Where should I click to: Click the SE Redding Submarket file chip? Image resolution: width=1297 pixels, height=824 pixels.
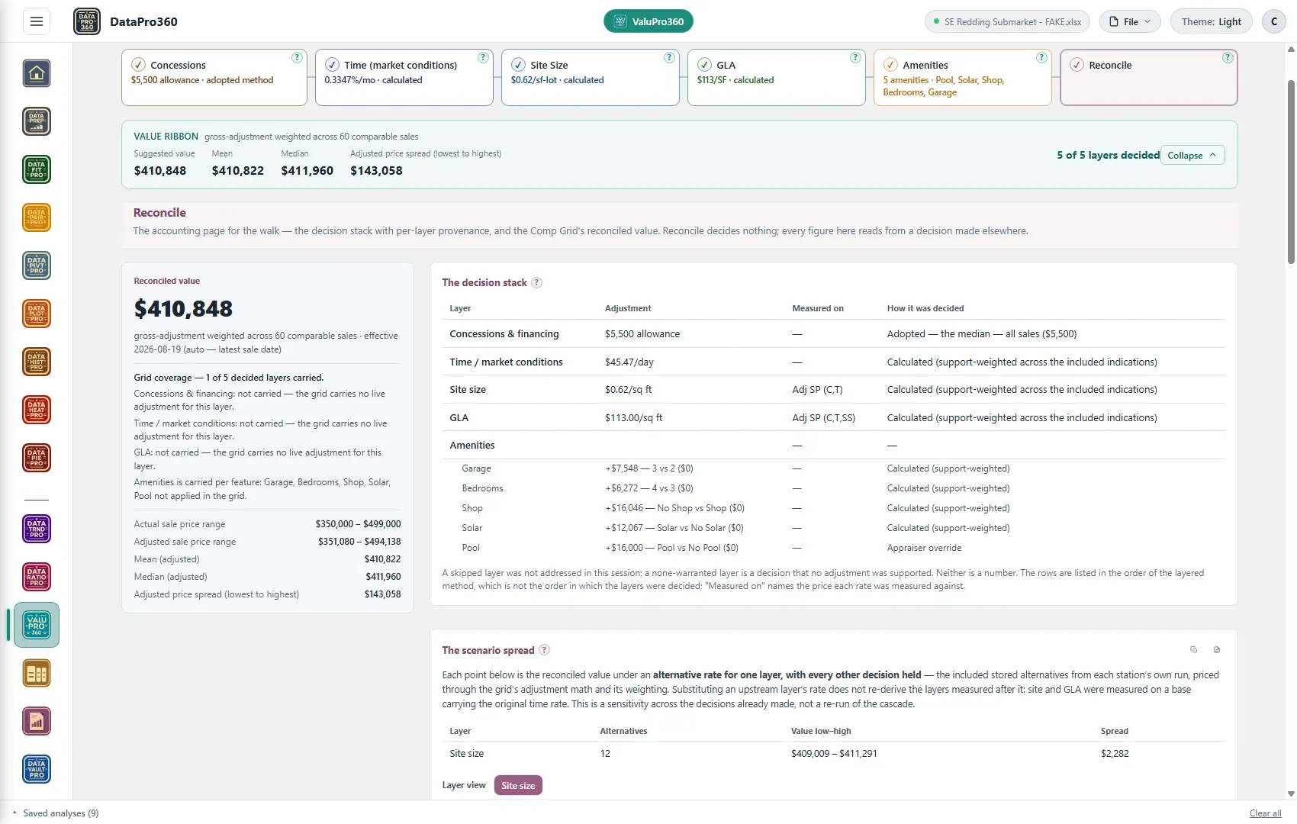pos(1007,21)
